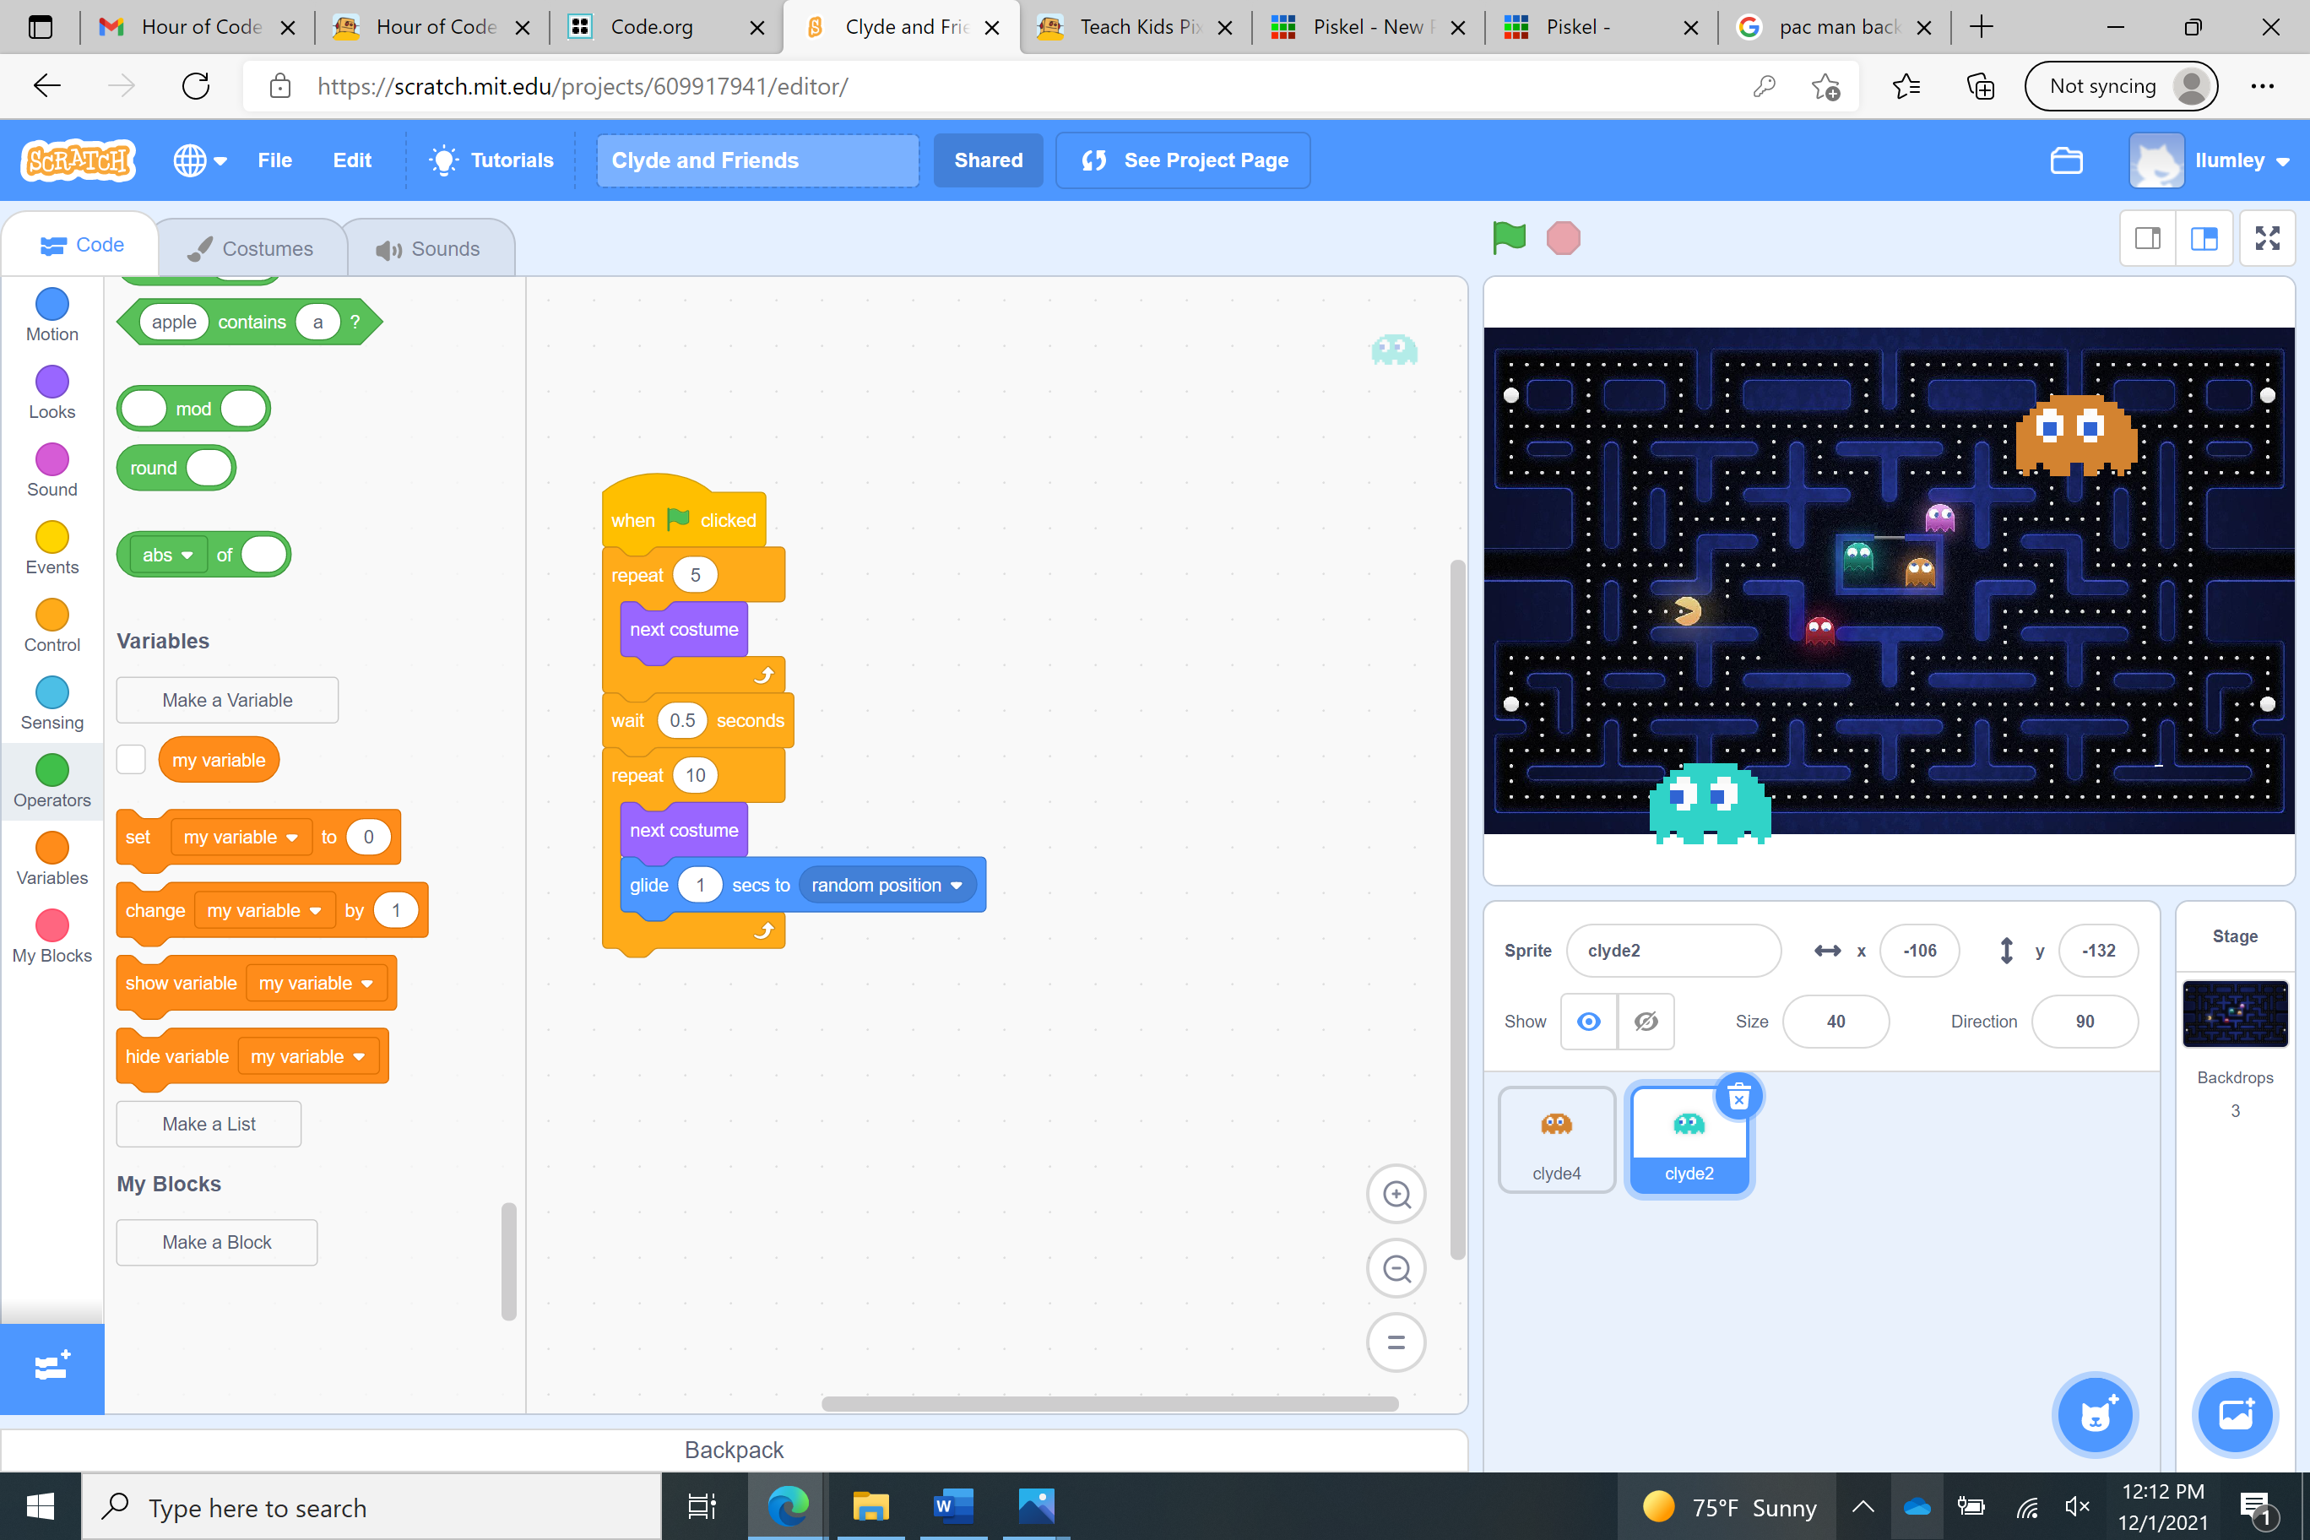2310x1540 pixels.
Task: Zoom out of the code workspace
Action: pos(1396,1269)
